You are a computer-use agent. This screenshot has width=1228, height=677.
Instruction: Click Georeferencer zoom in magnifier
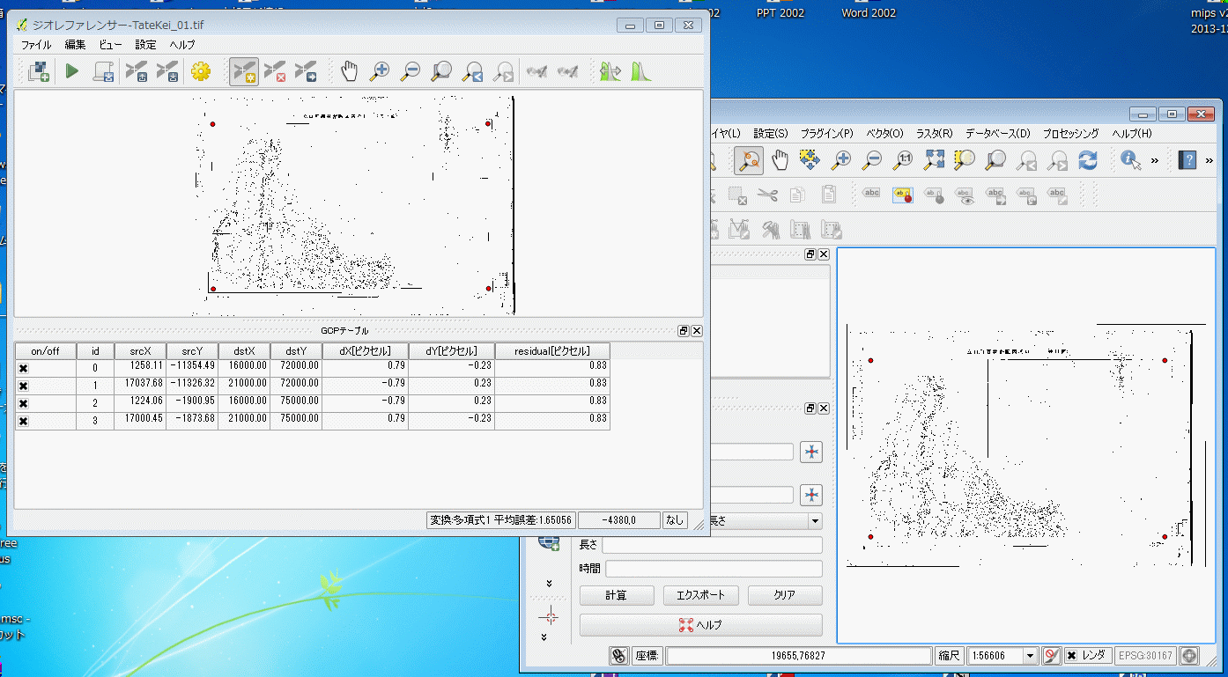pos(380,71)
